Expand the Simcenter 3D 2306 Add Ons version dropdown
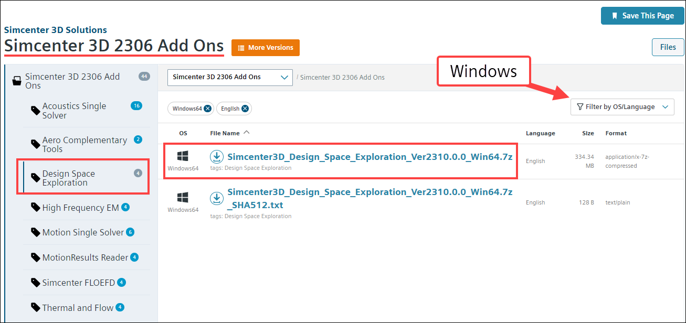 pyautogui.click(x=230, y=77)
